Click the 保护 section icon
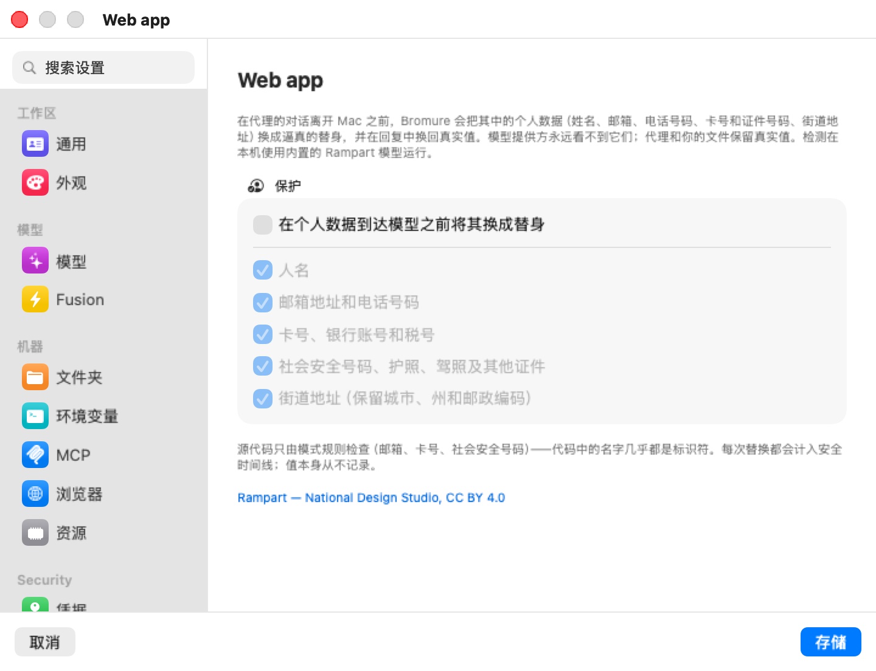Image resolution: width=876 pixels, height=671 pixels. pos(256,186)
